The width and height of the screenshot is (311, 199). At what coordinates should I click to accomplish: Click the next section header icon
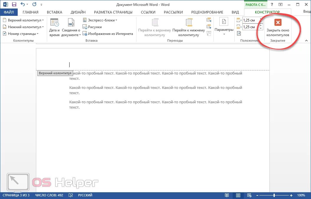tap(209, 27)
